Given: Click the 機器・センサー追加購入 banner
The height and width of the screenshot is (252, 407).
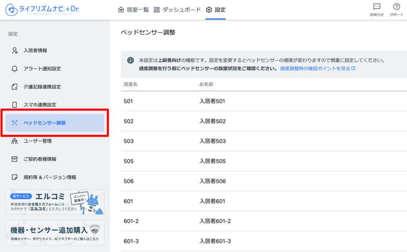Looking at the screenshot, I should pos(55,233).
